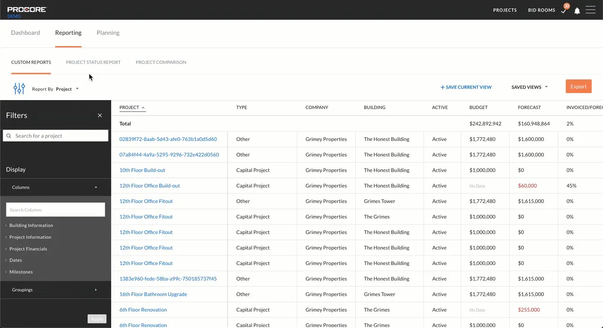Open Projects in the top navigation
Screen dimensions: 603x328
tap(505, 10)
